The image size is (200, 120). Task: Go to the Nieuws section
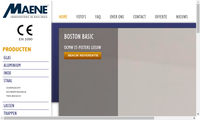(x=182, y=17)
